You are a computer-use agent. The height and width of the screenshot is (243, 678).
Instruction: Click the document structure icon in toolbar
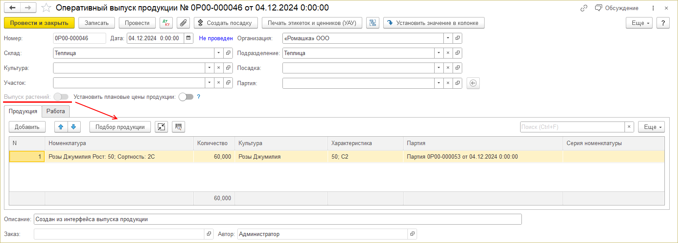(x=373, y=23)
